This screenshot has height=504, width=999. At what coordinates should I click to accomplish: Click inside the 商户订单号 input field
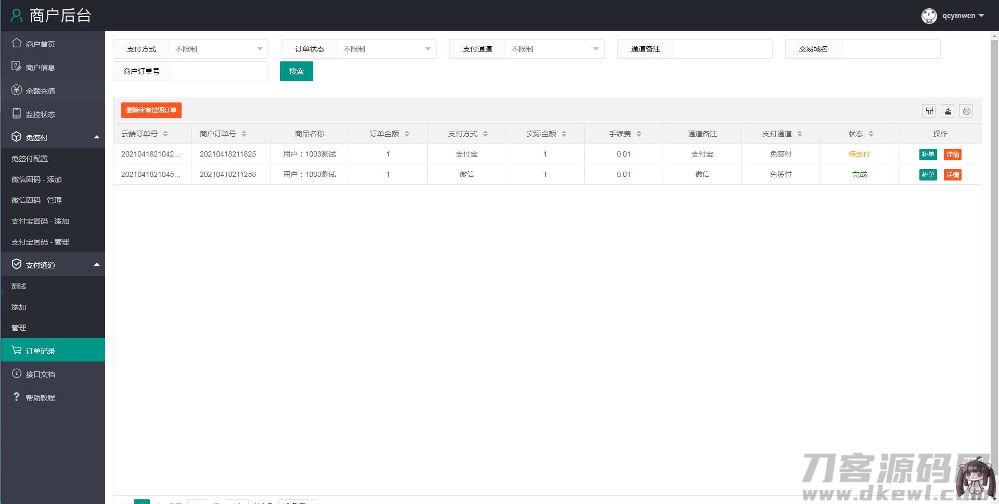coord(219,71)
